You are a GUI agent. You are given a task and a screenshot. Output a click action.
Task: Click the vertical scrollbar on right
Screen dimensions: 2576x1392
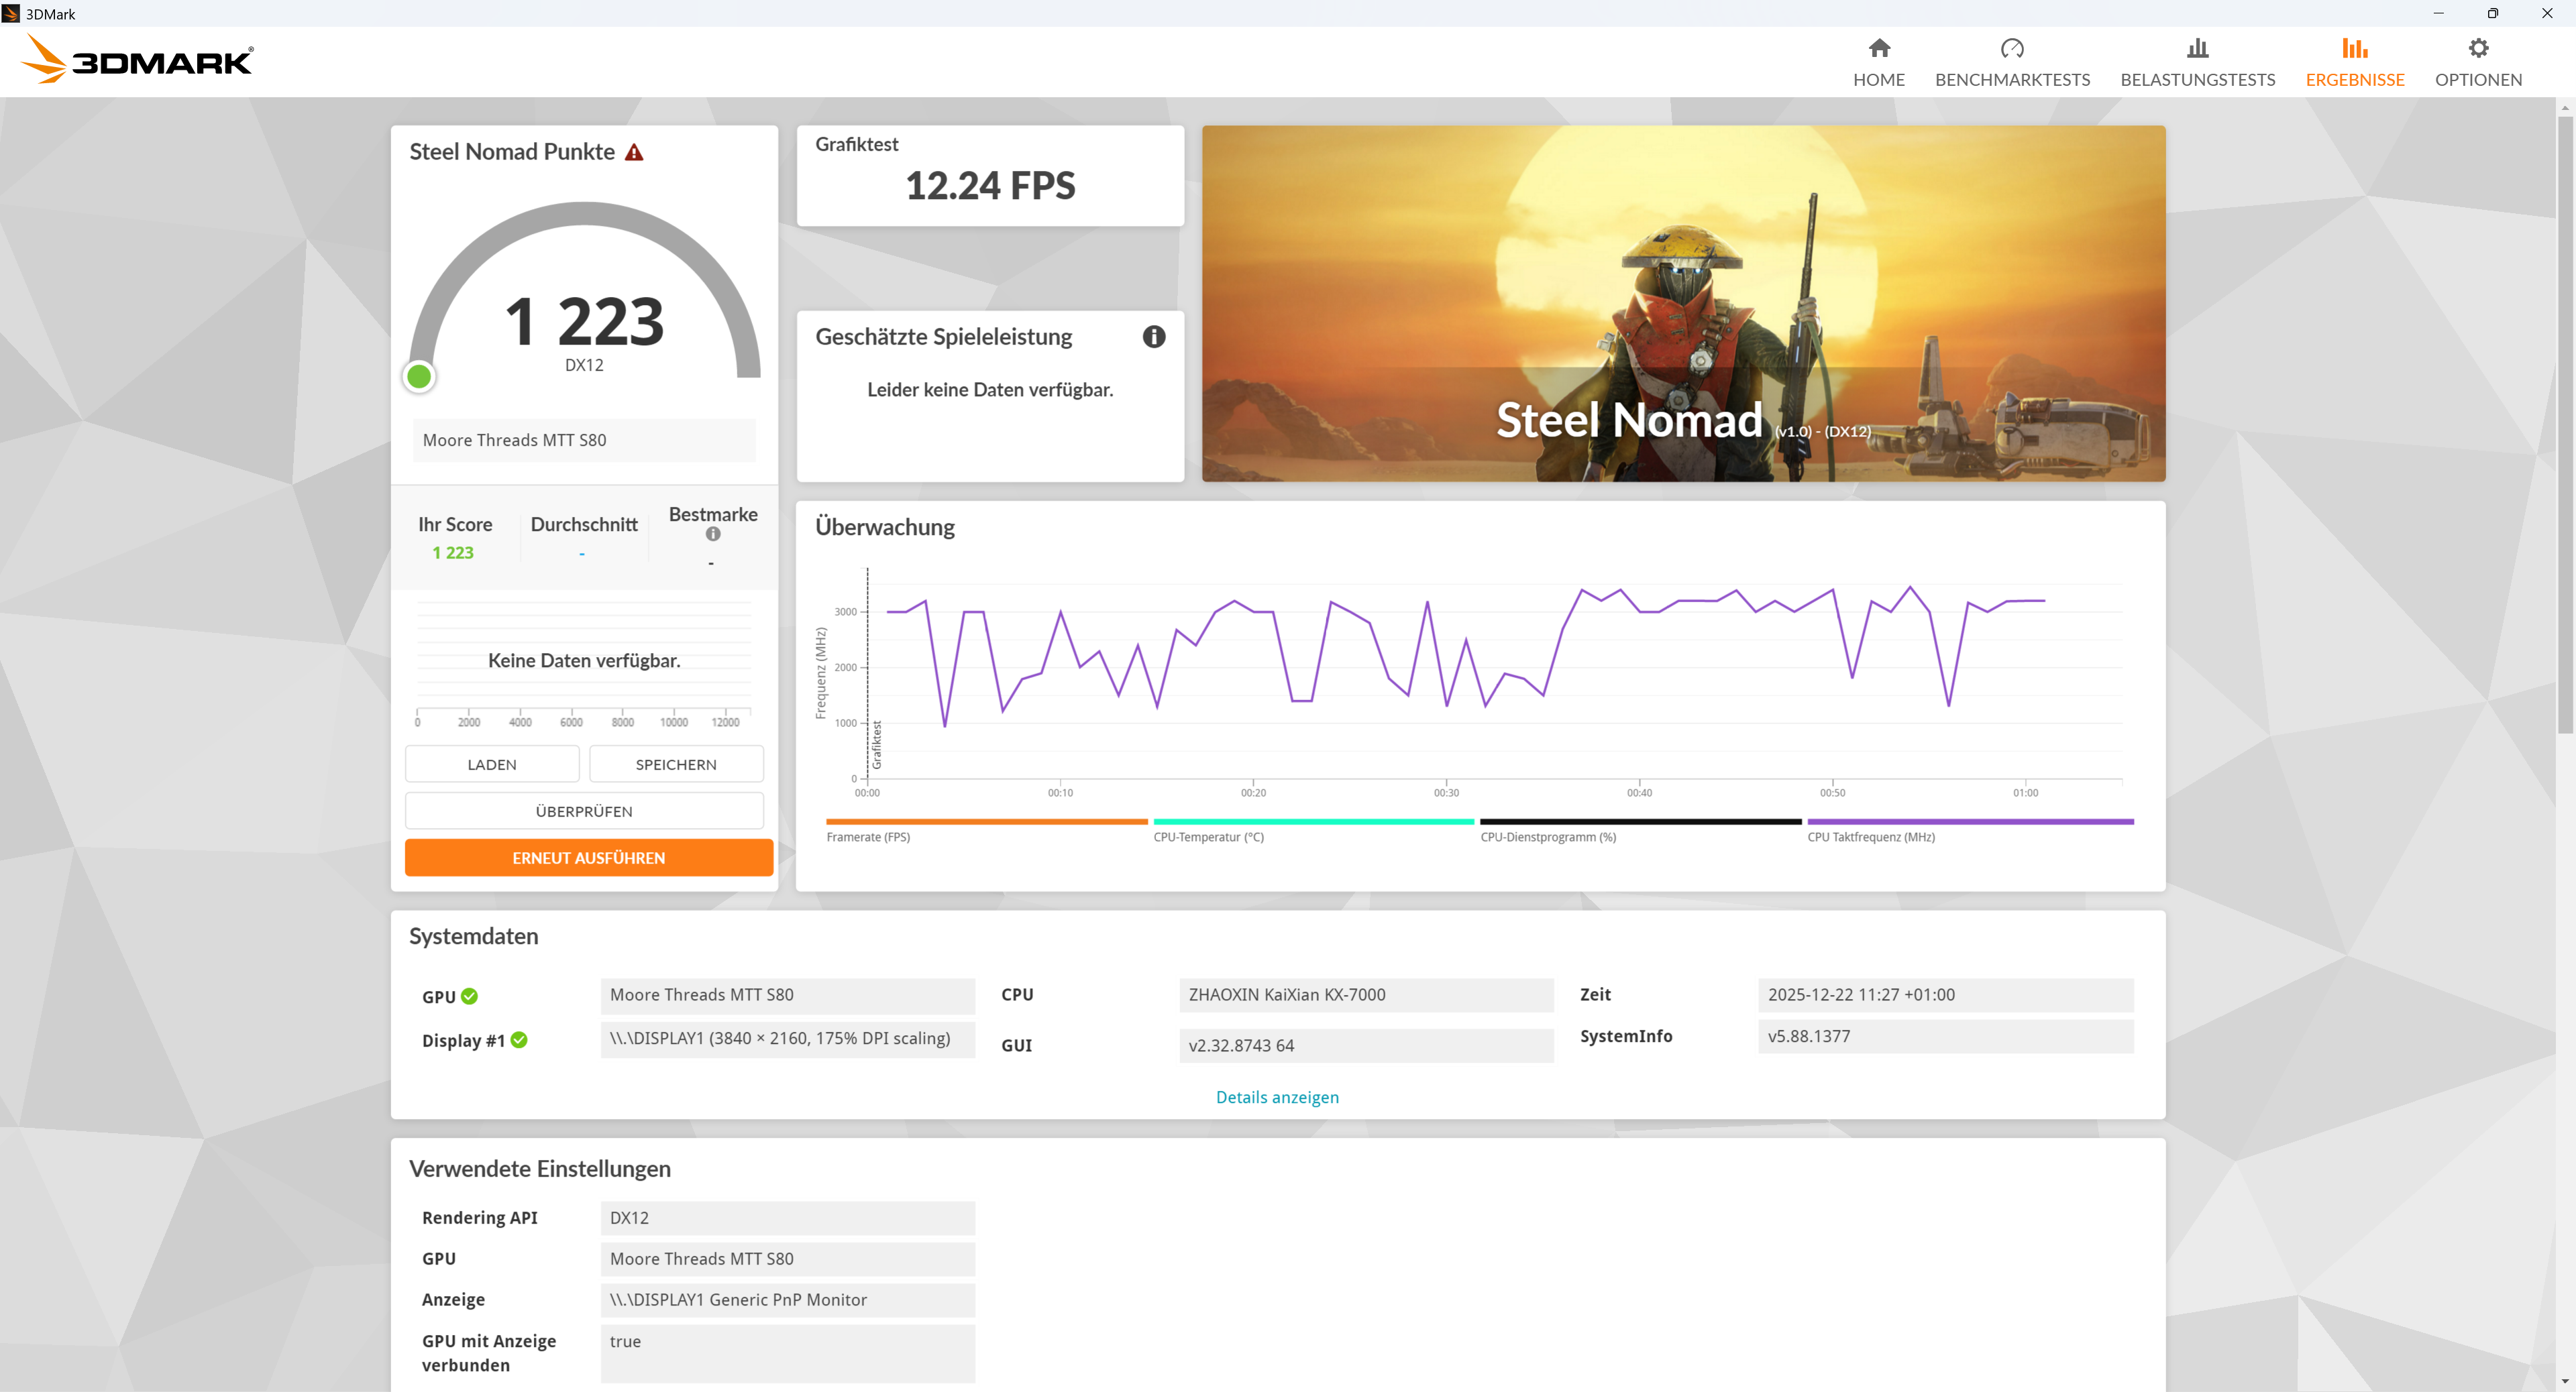pos(2565,424)
